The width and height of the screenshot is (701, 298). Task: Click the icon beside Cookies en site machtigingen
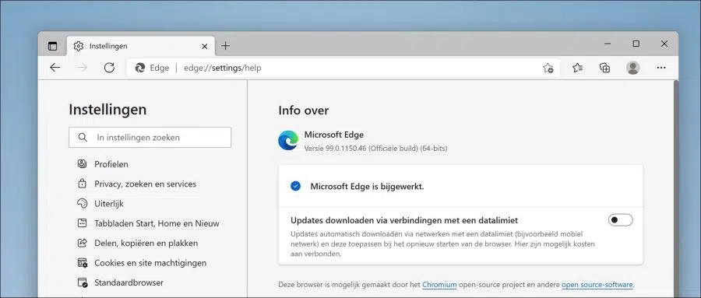83,263
